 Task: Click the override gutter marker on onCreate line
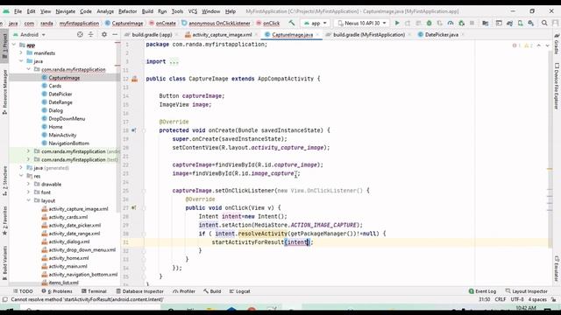[x=134, y=130]
